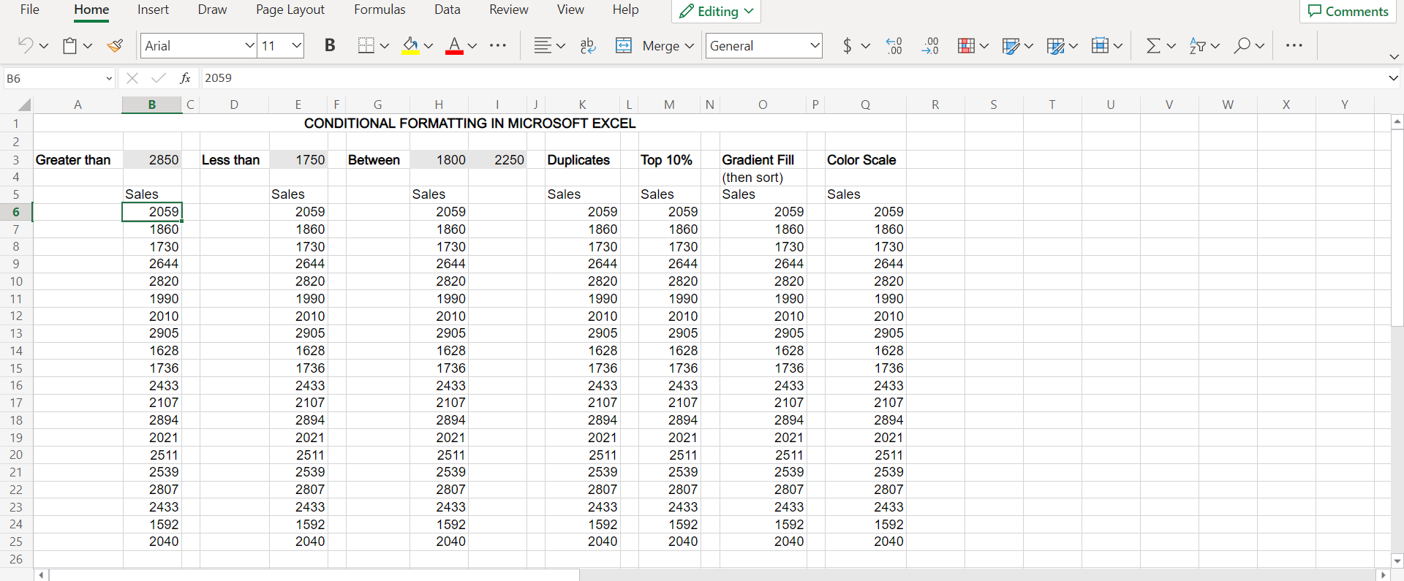Screen dimensions: 1404x581
Task: Open the Undo history dropdown arrow
Action: (x=44, y=46)
